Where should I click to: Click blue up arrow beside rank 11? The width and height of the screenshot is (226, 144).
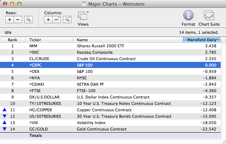[x=4, y=110]
